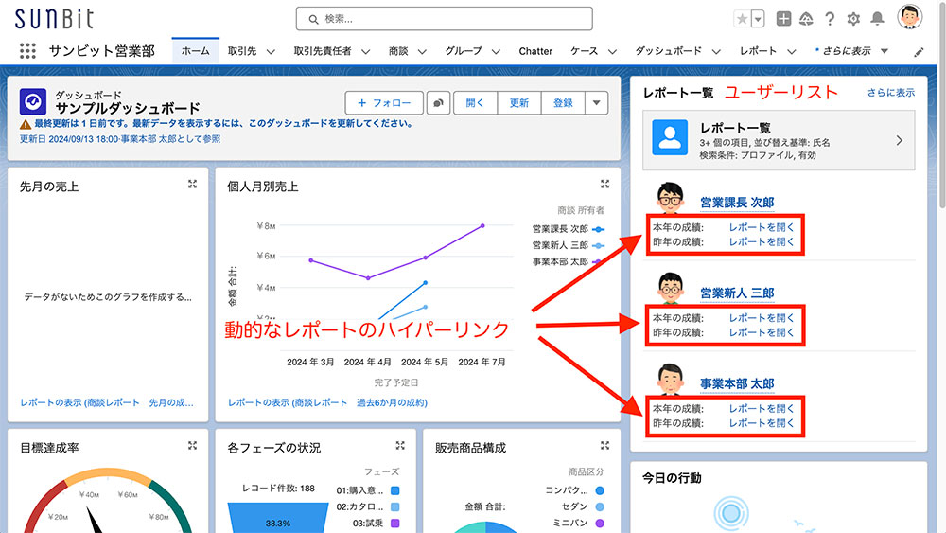Open the 取引先責任者 tab
This screenshot has height=533, width=946.
pos(323,51)
